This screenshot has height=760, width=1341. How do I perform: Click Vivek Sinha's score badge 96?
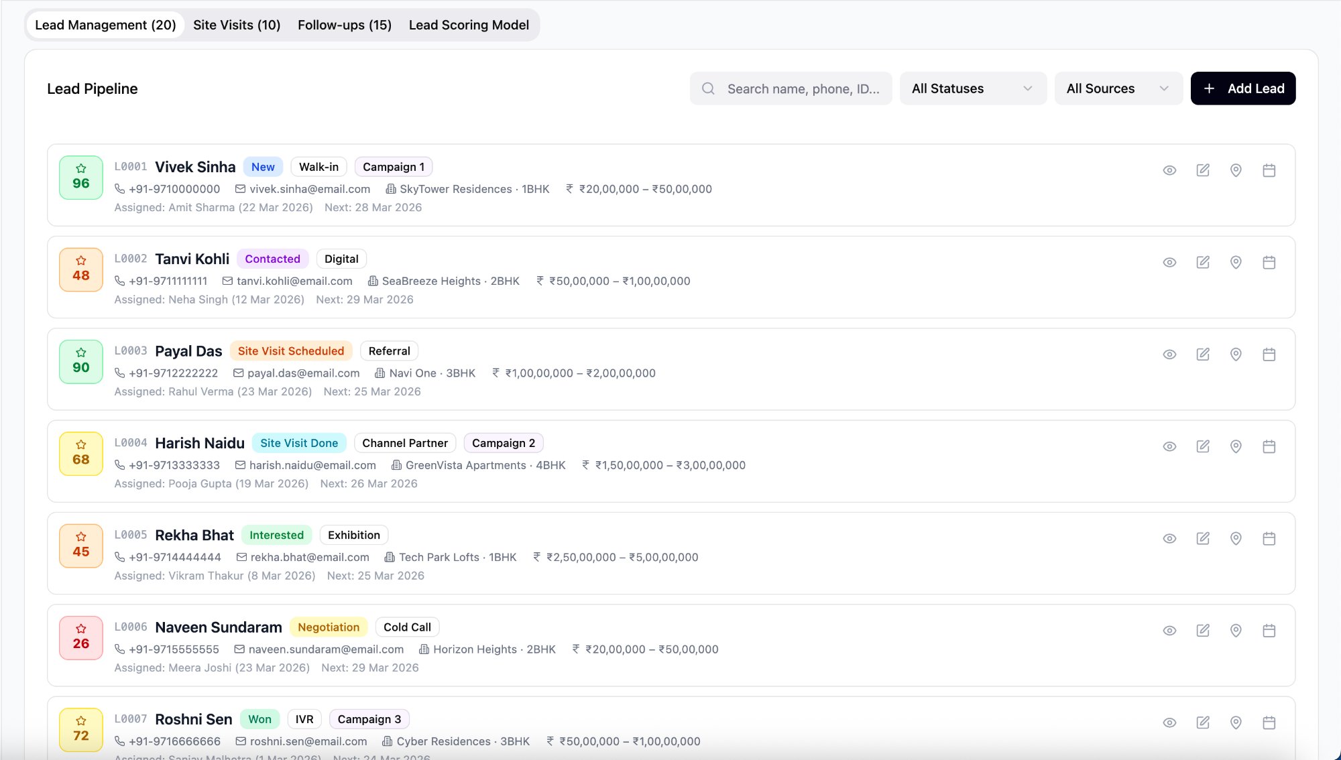(81, 178)
